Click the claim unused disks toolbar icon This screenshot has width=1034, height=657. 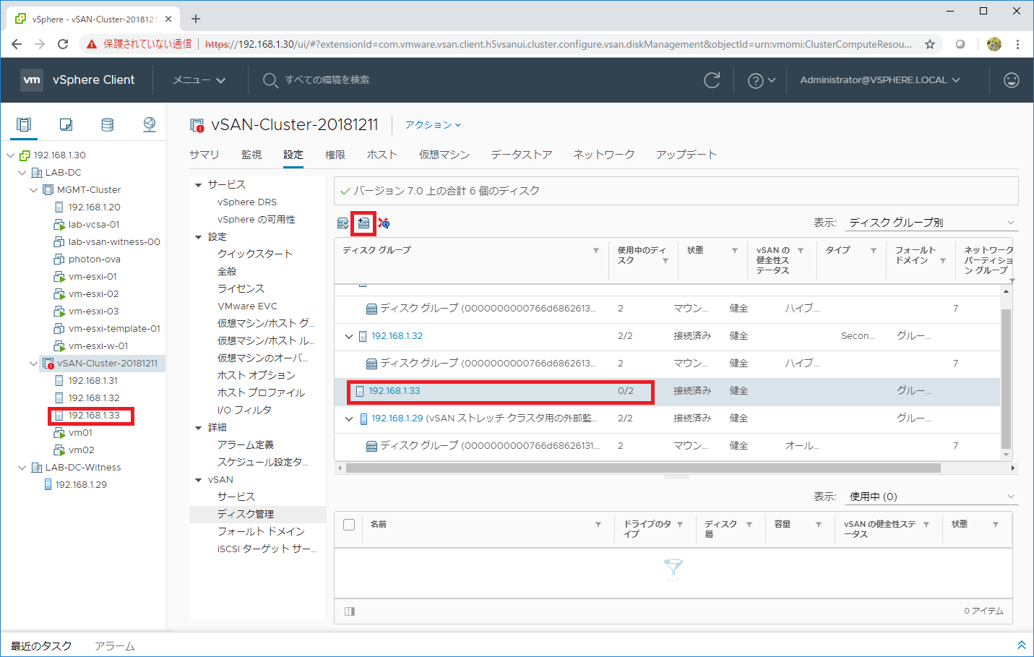point(343,223)
